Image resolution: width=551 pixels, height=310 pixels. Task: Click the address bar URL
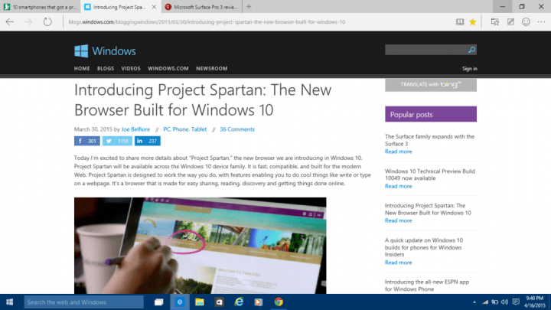(207, 21)
